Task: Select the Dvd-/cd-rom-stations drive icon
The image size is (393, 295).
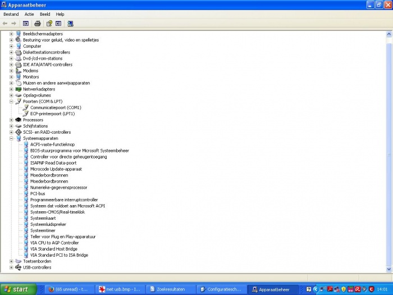Action: click(x=19, y=58)
